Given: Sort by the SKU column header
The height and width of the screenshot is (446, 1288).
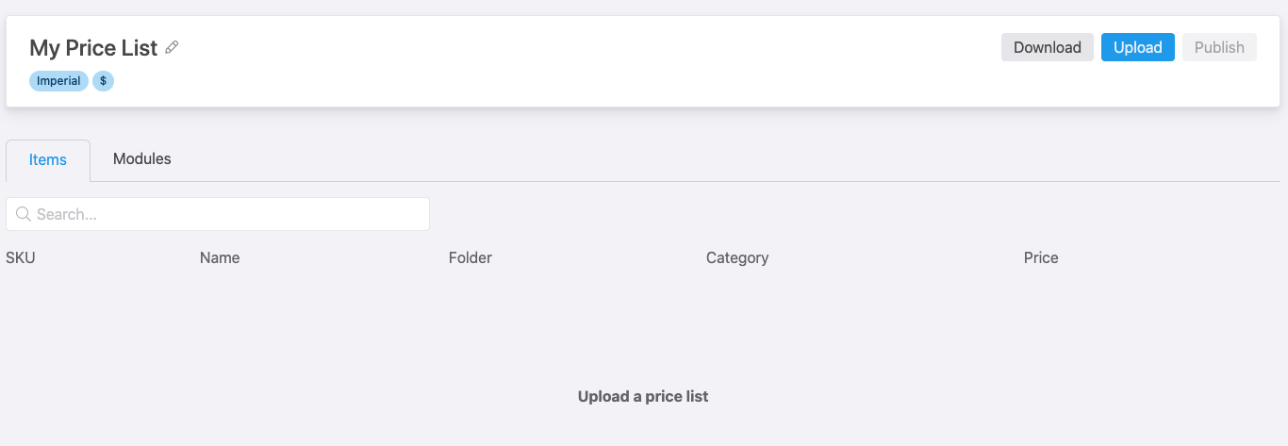Looking at the screenshot, I should coord(21,257).
